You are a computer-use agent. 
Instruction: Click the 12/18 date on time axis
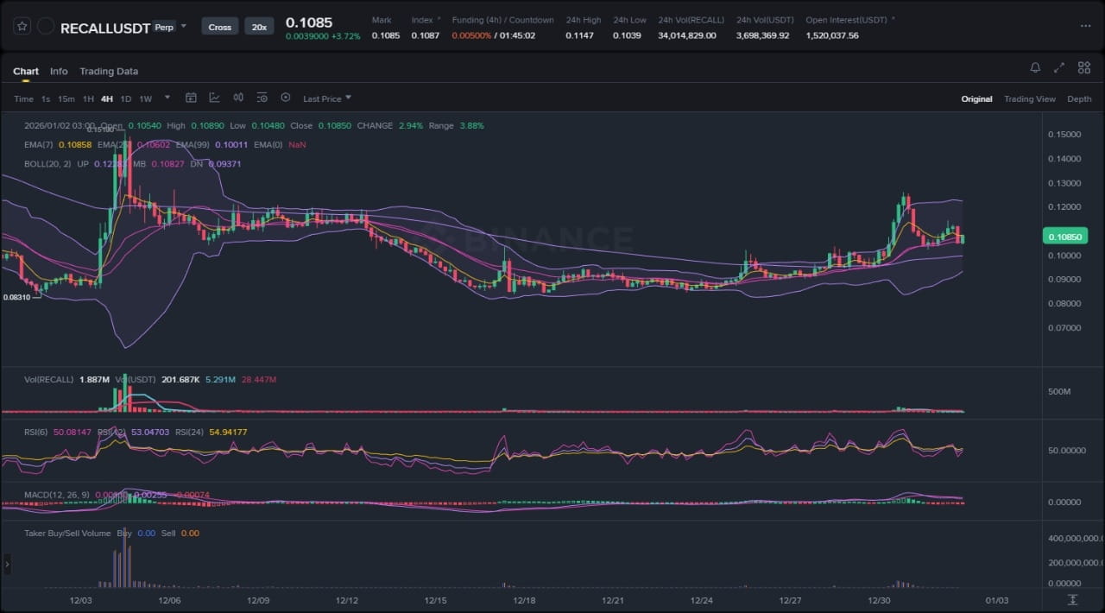point(524,599)
